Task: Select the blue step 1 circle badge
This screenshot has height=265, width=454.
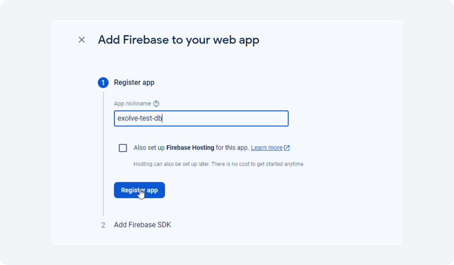Action: 103,83
